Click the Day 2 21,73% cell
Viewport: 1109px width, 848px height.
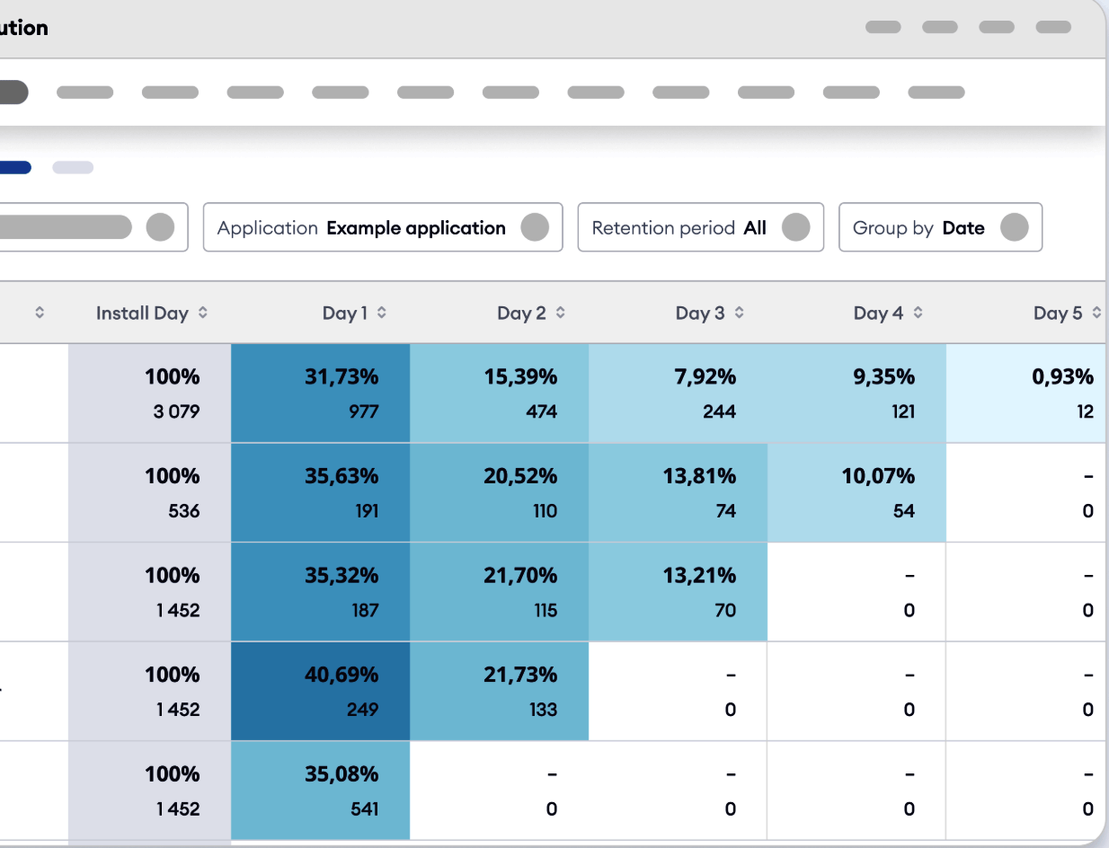click(x=499, y=691)
